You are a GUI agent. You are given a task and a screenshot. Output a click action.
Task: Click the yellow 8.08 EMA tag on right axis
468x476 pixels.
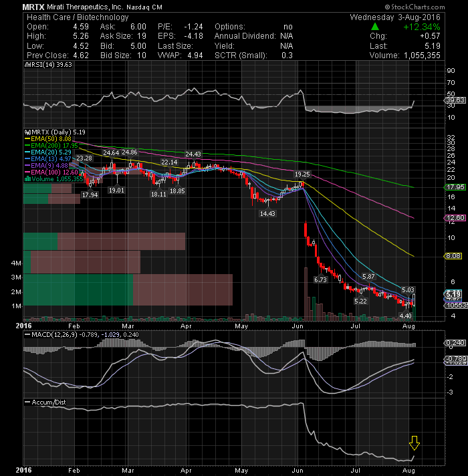[453, 256]
